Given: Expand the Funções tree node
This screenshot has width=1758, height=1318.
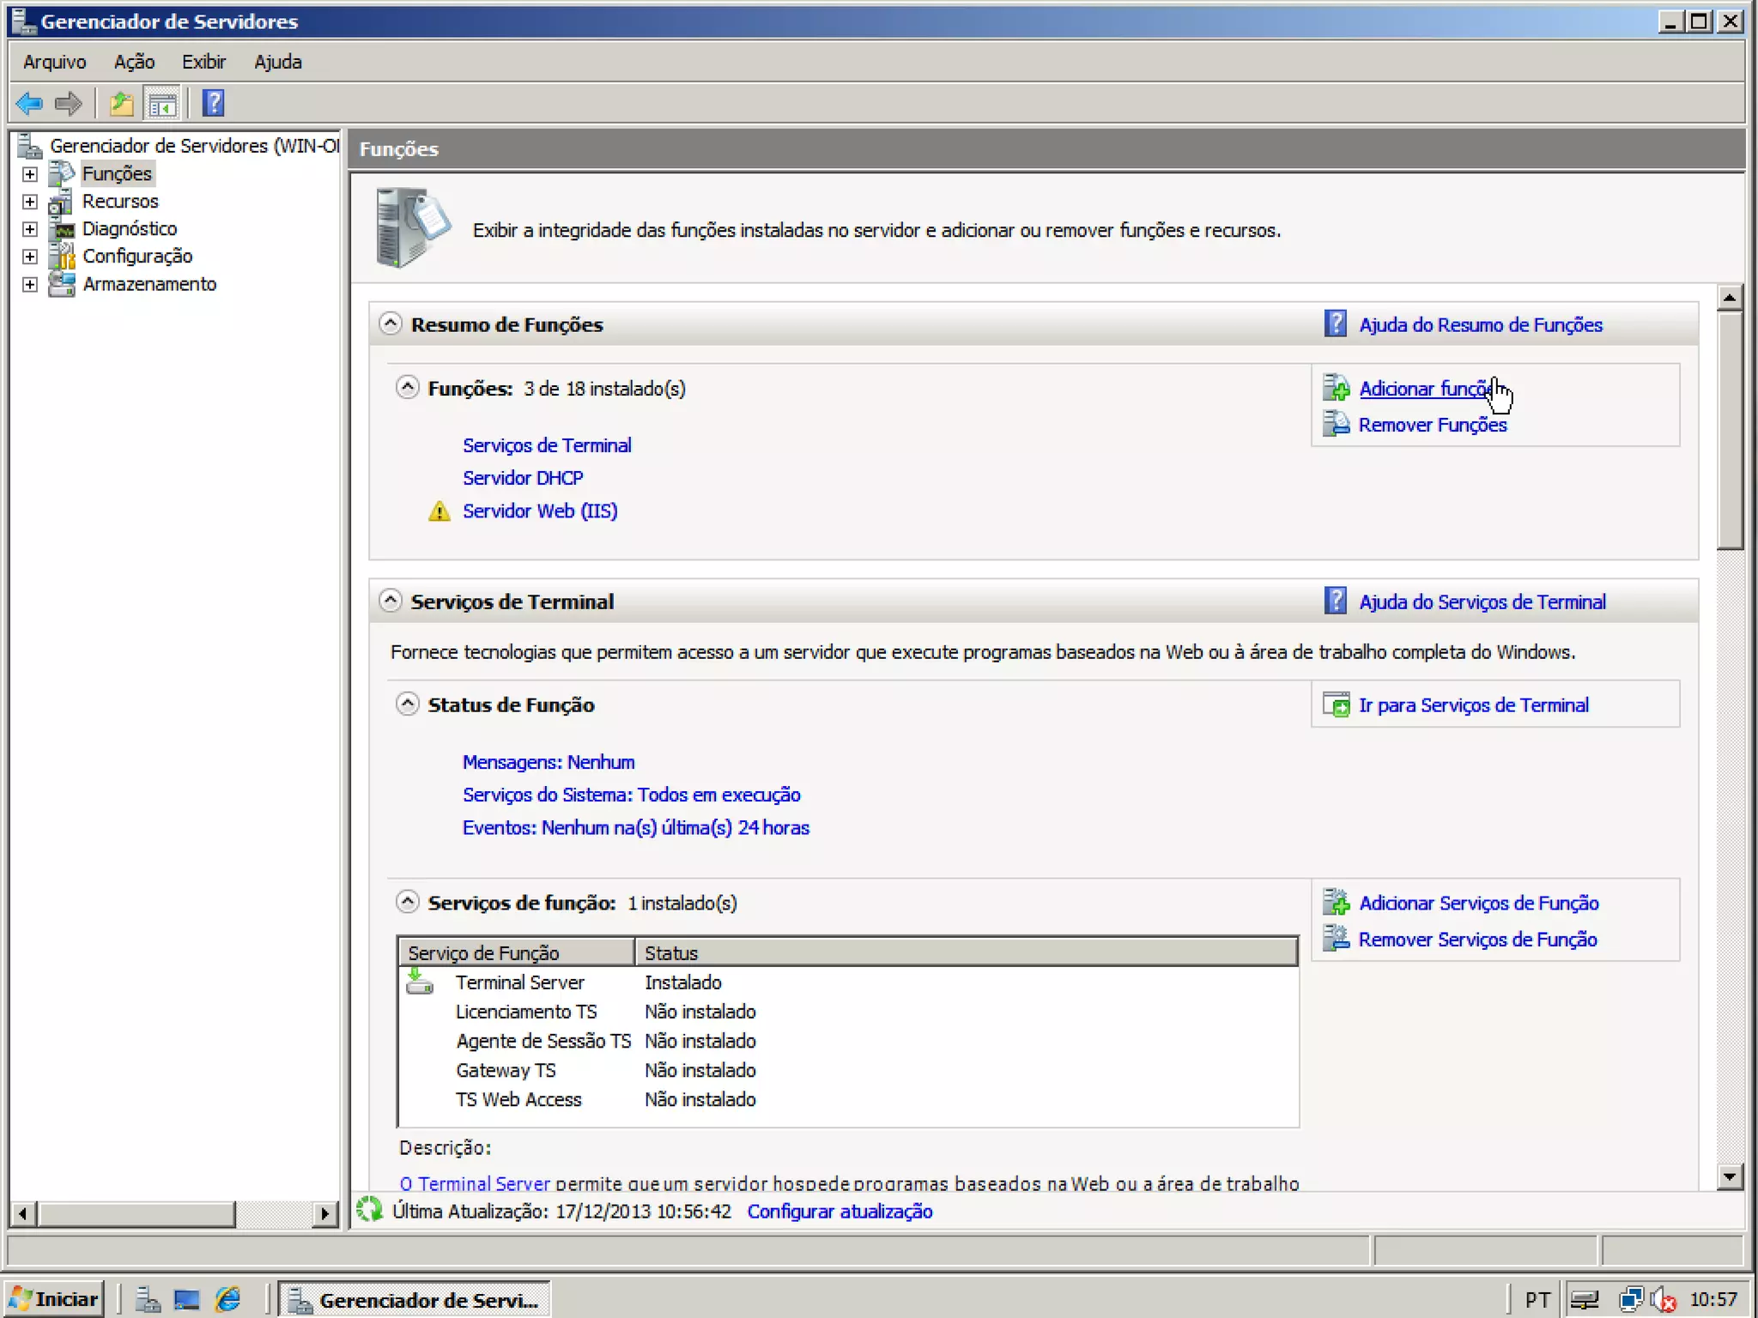Looking at the screenshot, I should click(30, 174).
